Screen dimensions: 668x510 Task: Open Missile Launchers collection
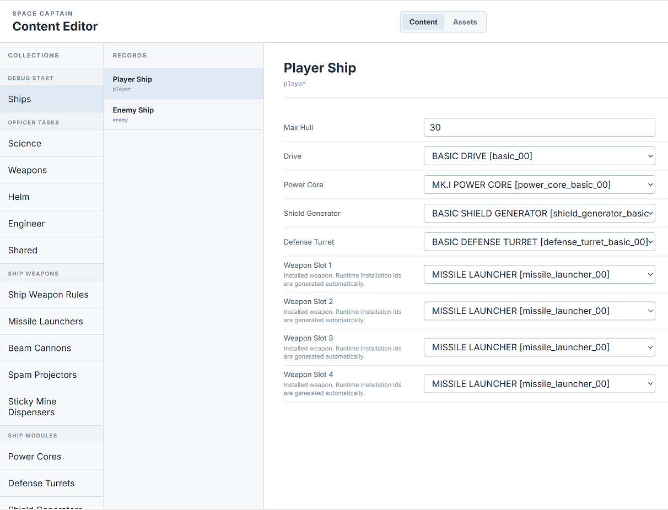pyautogui.click(x=52, y=321)
